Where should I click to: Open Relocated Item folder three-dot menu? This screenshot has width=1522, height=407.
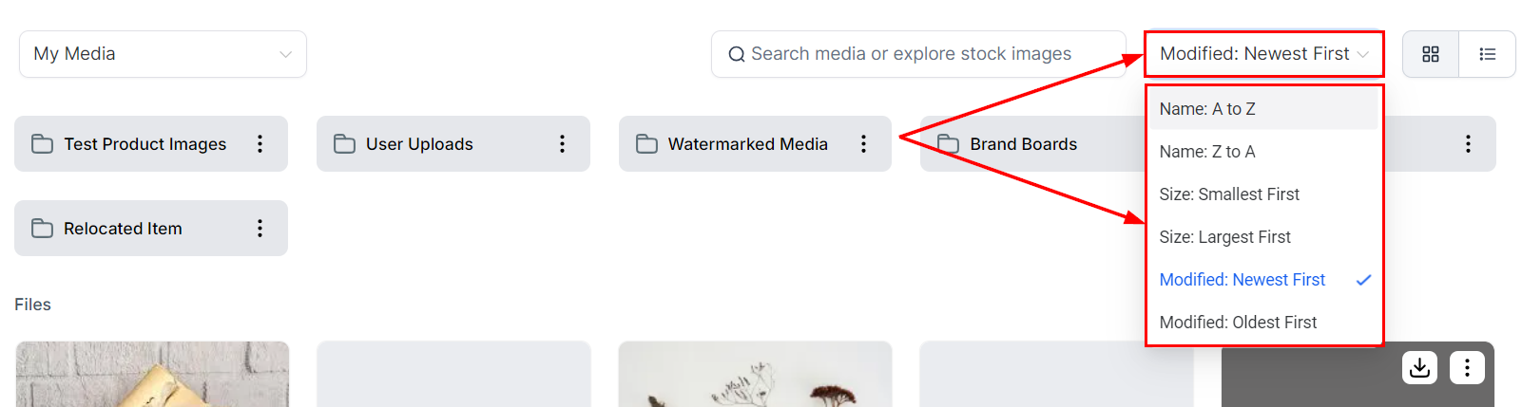click(260, 229)
